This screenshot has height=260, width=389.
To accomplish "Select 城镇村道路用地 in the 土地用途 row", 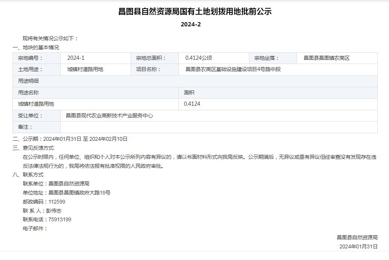I will point(85,69).
